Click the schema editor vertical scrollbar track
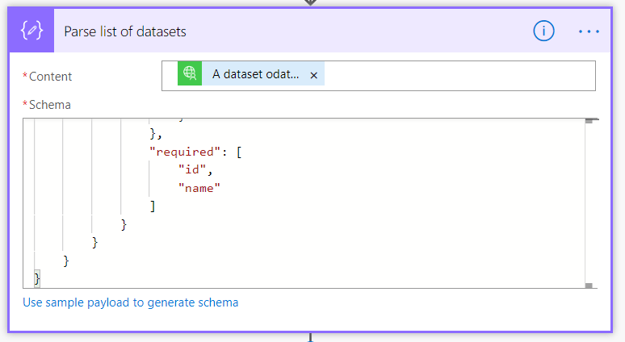 click(x=591, y=202)
